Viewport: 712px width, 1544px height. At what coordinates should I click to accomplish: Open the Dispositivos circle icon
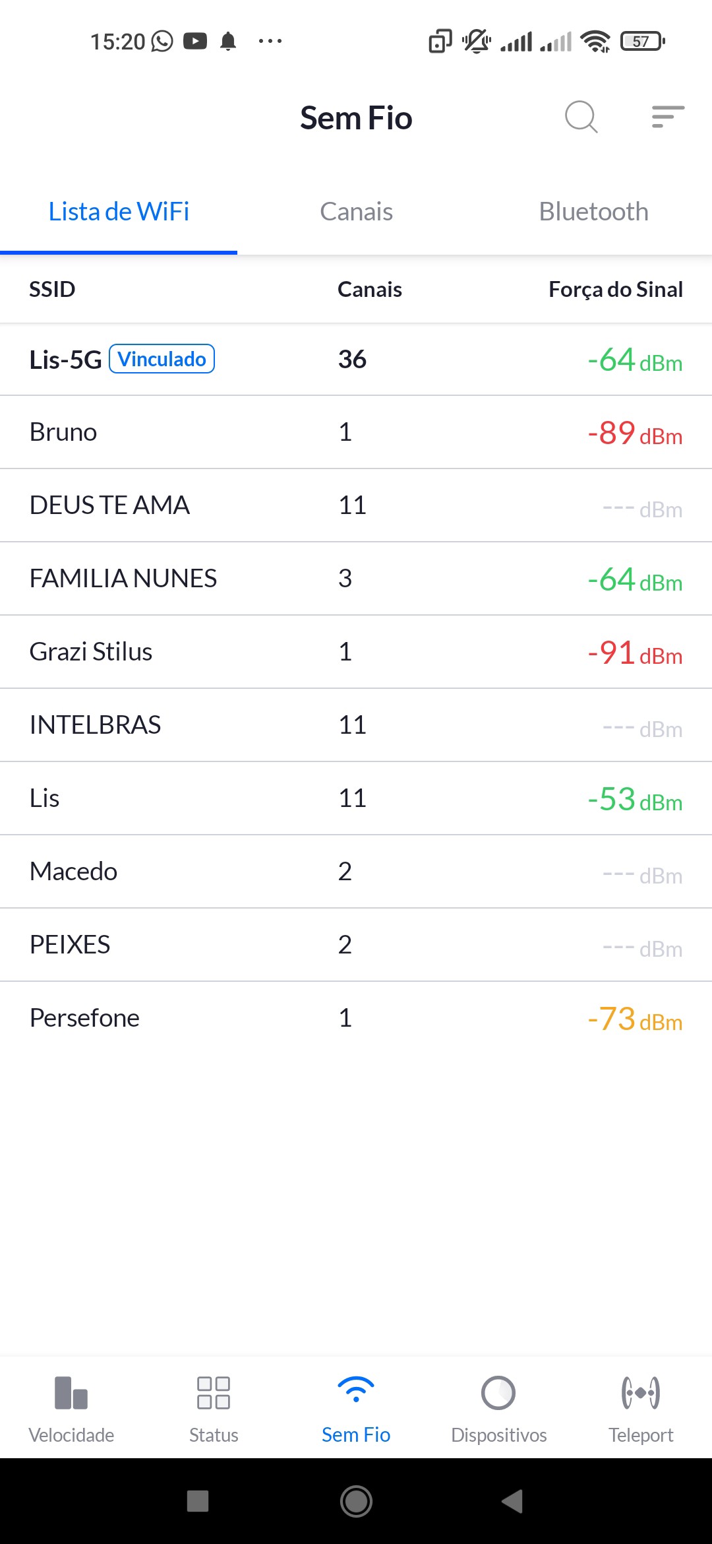pyautogui.click(x=498, y=1392)
